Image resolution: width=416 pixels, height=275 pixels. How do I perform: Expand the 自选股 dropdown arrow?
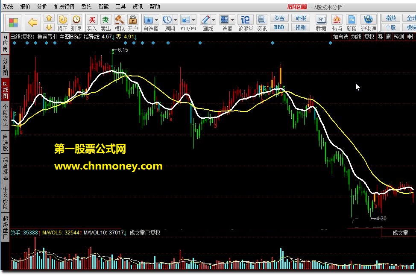click(x=156, y=20)
